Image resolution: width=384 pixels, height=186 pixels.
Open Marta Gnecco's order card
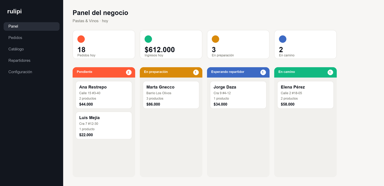[171, 95]
